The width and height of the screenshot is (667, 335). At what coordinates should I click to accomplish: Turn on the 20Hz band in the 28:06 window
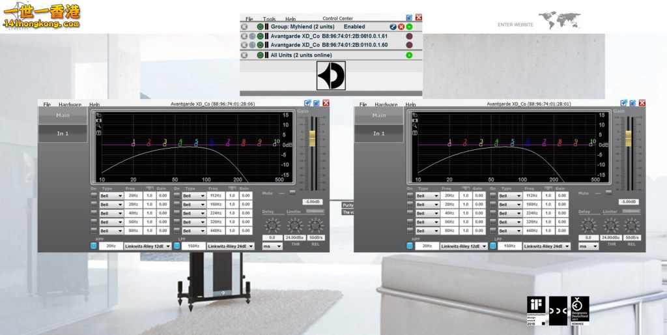point(94,196)
